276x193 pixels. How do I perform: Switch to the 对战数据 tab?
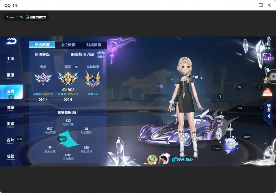point(94,45)
